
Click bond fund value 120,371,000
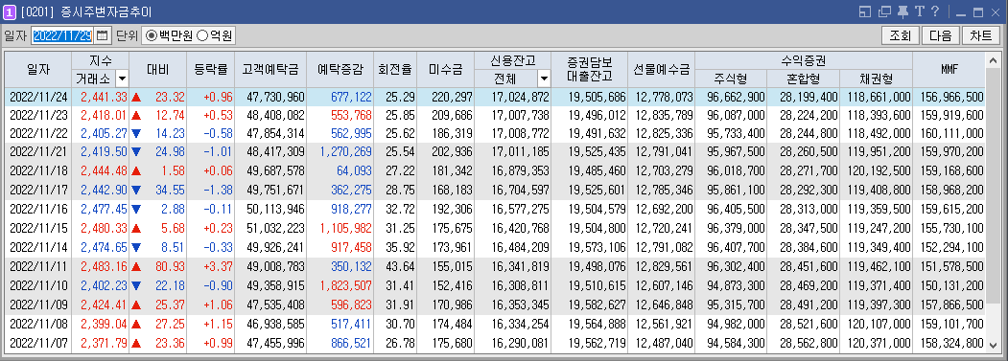(x=879, y=344)
